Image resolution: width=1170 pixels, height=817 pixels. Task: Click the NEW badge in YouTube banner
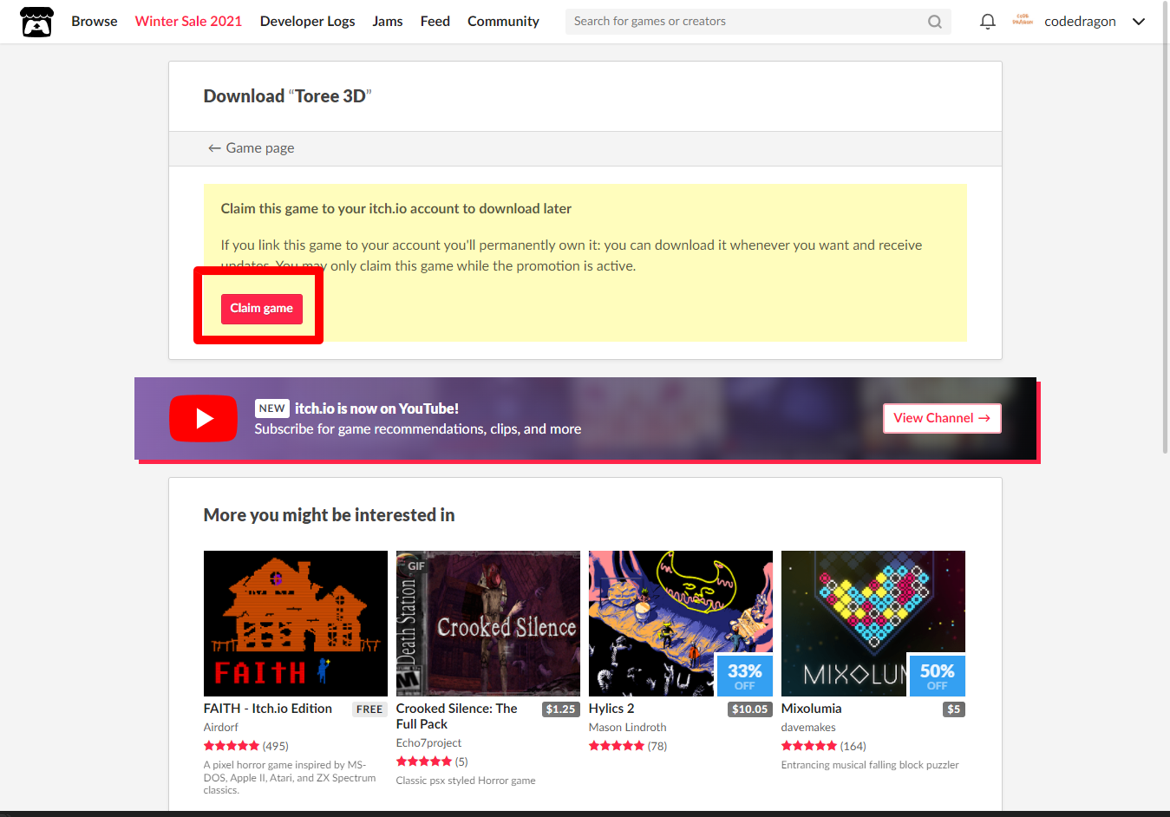coord(271,408)
